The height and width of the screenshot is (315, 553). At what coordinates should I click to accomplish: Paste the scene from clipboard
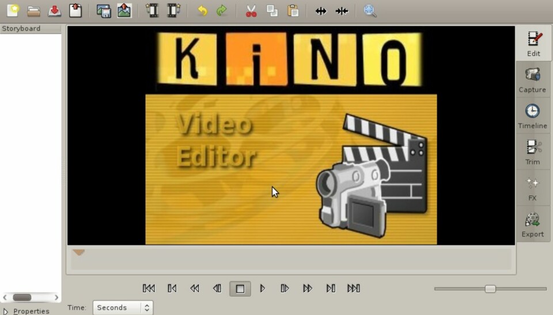click(x=293, y=11)
